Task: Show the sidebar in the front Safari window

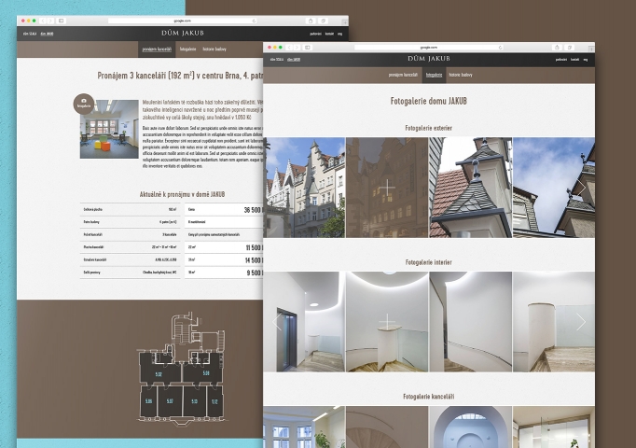Action: 308,48
